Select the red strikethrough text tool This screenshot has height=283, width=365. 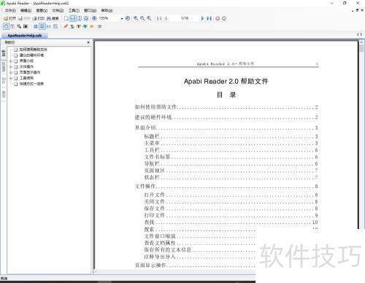78,26
